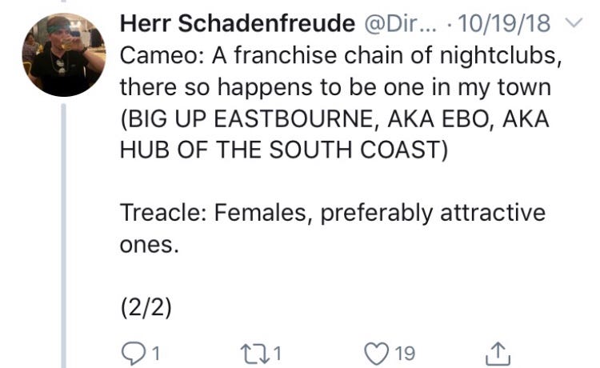Viewport: 600px width, 368px height.
Task: Tap the Cameo nightclub definition text
Action: tap(320, 56)
